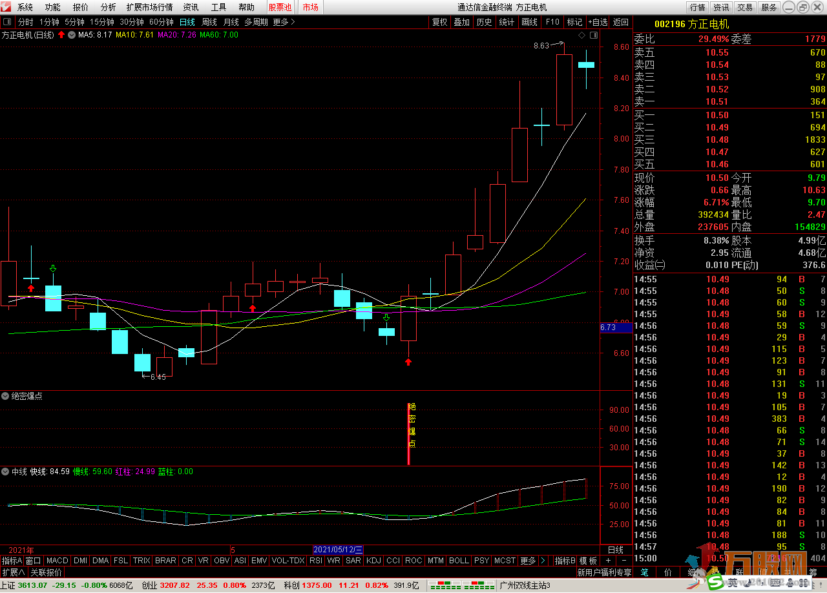Switch to 月线 period
This screenshot has width=827, height=593.
pyautogui.click(x=231, y=22)
